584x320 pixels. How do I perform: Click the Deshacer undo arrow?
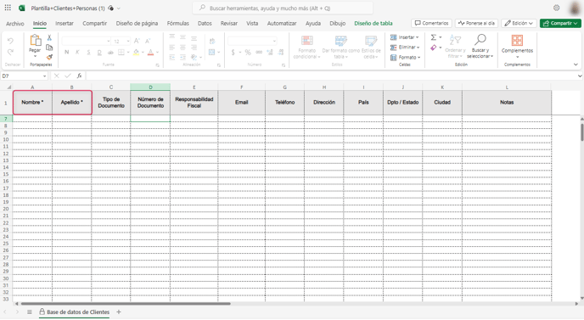pos(10,41)
